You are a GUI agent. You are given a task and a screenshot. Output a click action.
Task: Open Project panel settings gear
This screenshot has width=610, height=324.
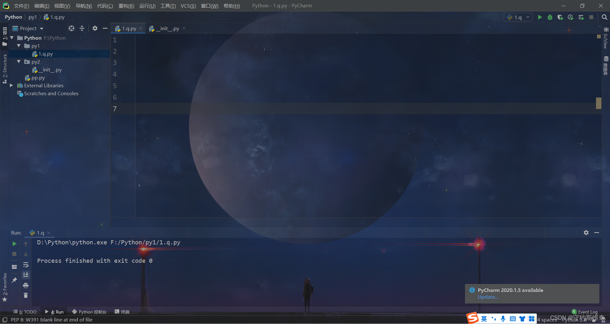point(95,28)
